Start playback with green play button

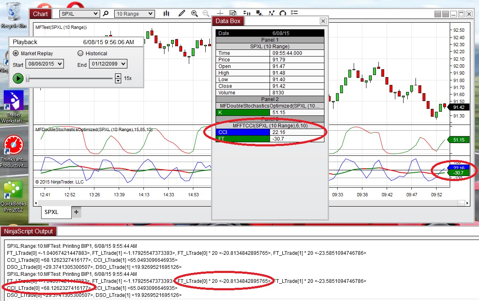[x=18, y=78]
